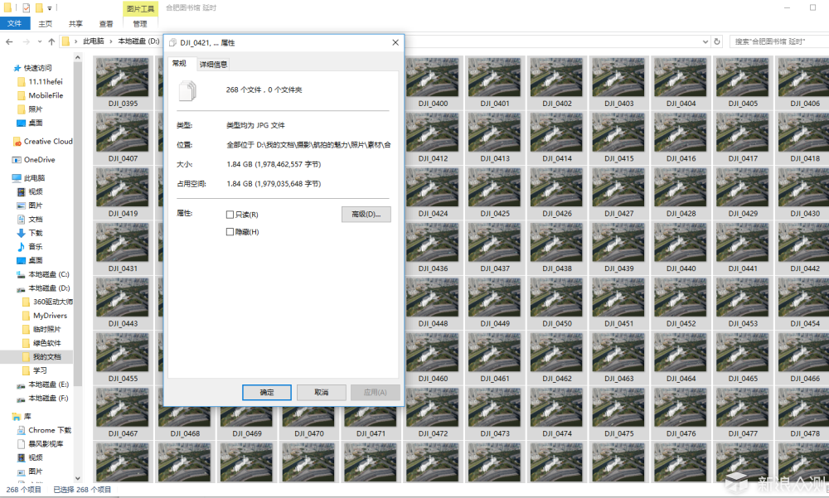Click the up-one-level arrow icon

51,41
